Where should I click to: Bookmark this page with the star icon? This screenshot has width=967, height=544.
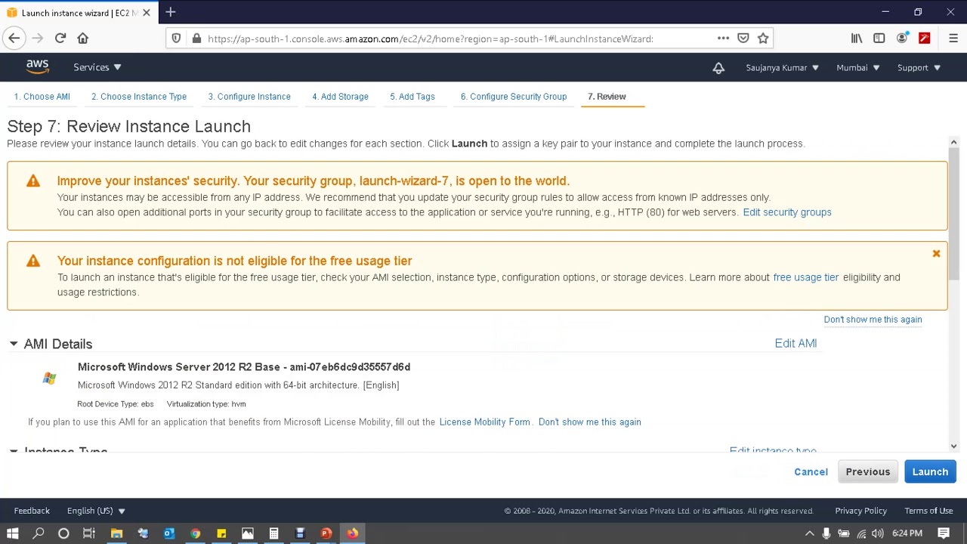click(763, 38)
